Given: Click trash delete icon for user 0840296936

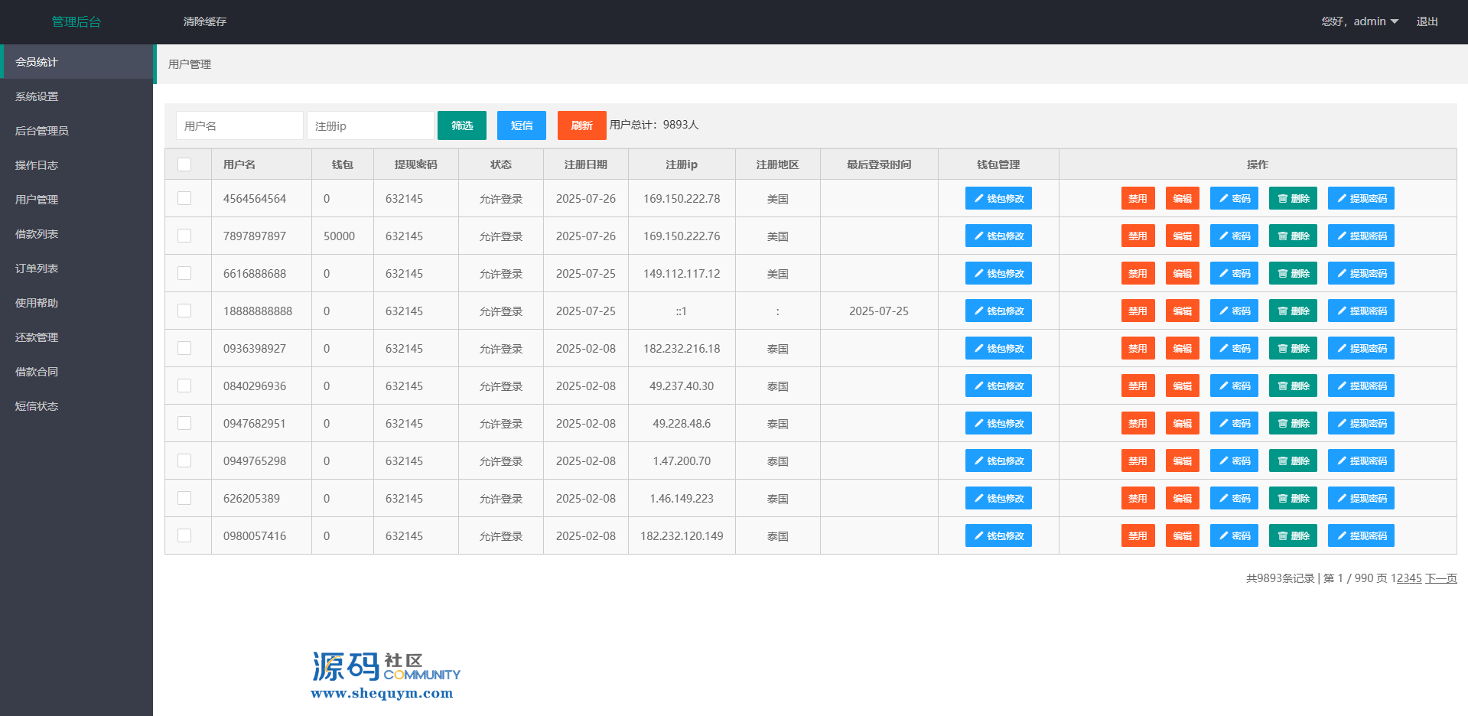Looking at the screenshot, I should click(x=1282, y=386).
